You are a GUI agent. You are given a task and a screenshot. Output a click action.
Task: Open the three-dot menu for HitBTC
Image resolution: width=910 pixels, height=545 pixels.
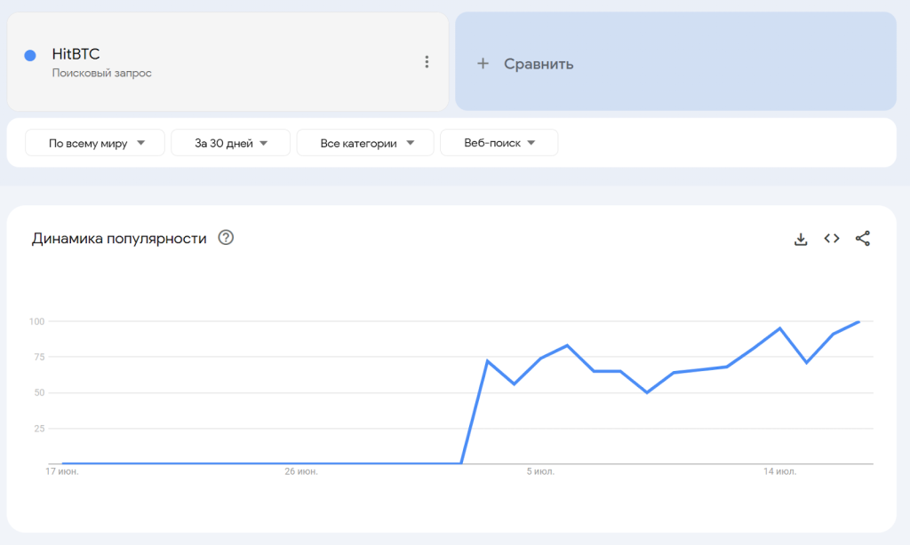[427, 62]
